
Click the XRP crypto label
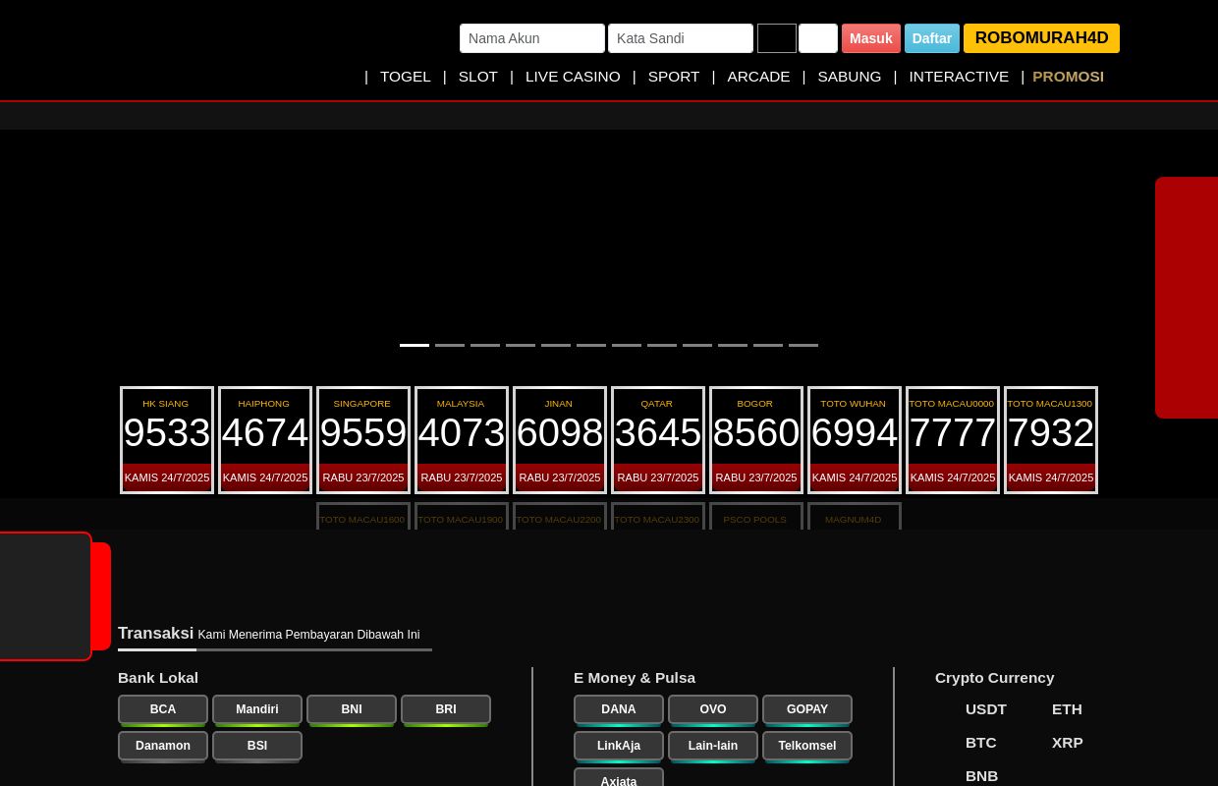point(1068,743)
